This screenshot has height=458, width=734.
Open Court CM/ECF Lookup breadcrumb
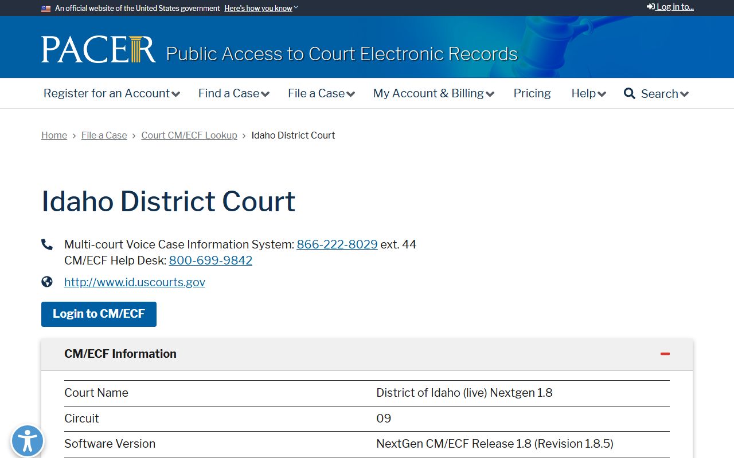189,135
